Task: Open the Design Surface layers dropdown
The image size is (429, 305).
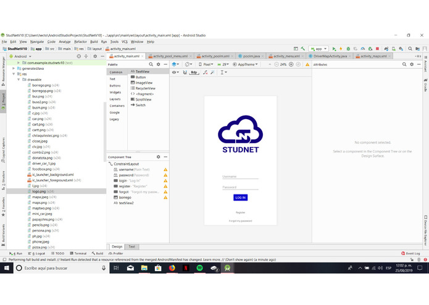Action: [x=175, y=64]
